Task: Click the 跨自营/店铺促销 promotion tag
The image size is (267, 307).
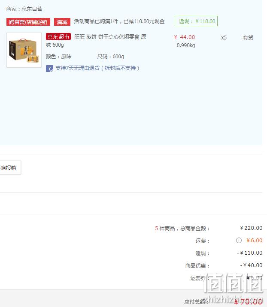Action: pyautogui.click(x=28, y=22)
